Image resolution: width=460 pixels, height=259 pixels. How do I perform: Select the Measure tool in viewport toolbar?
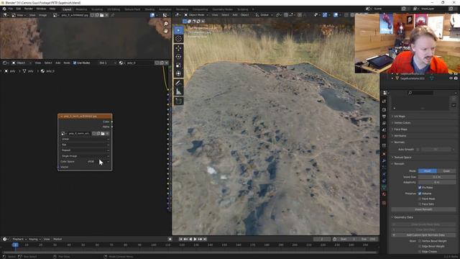[178, 91]
